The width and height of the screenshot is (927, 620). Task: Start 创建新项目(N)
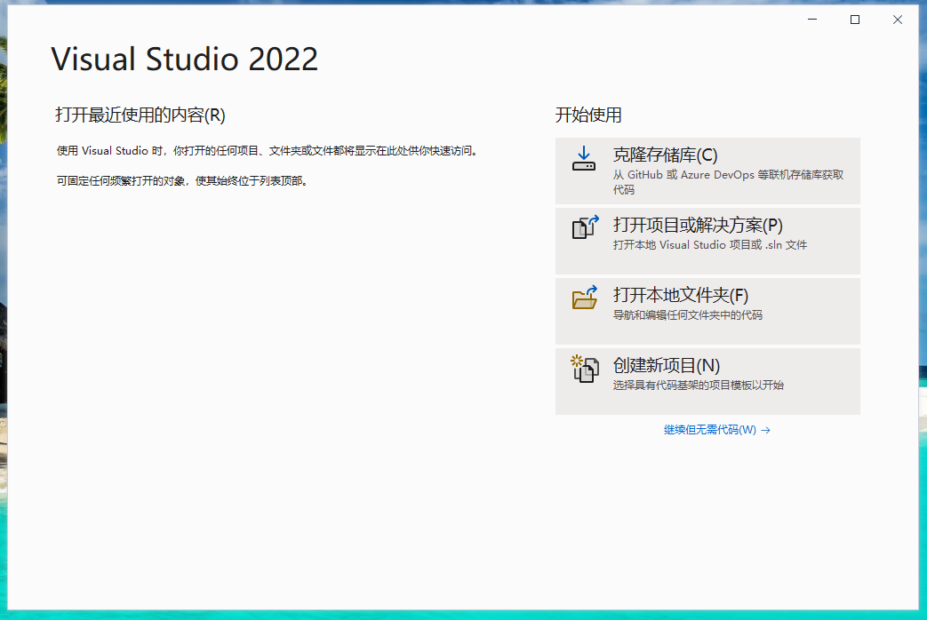click(x=707, y=381)
